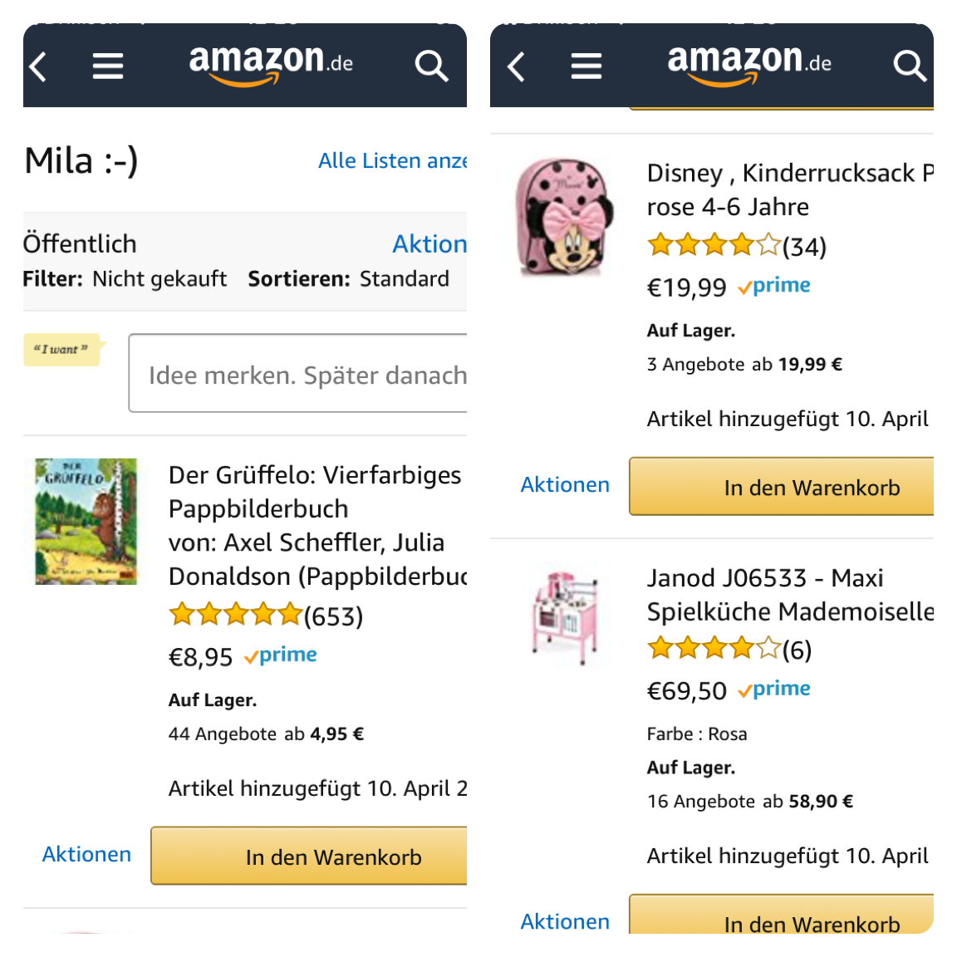
Task: Open hamburger menu in left screen header
Action: (108, 66)
